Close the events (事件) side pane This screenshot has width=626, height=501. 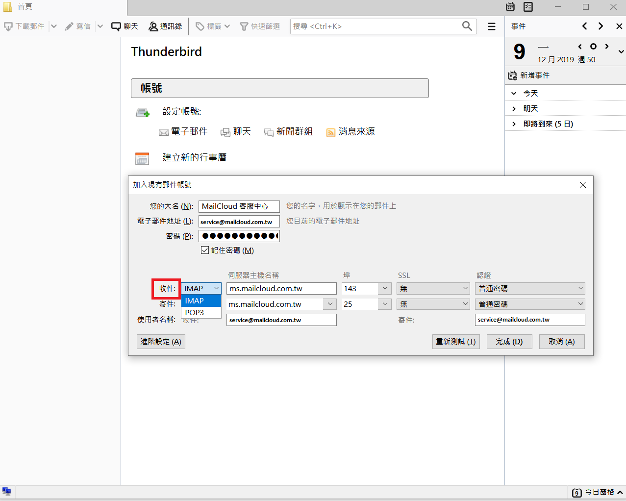pos(619,26)
